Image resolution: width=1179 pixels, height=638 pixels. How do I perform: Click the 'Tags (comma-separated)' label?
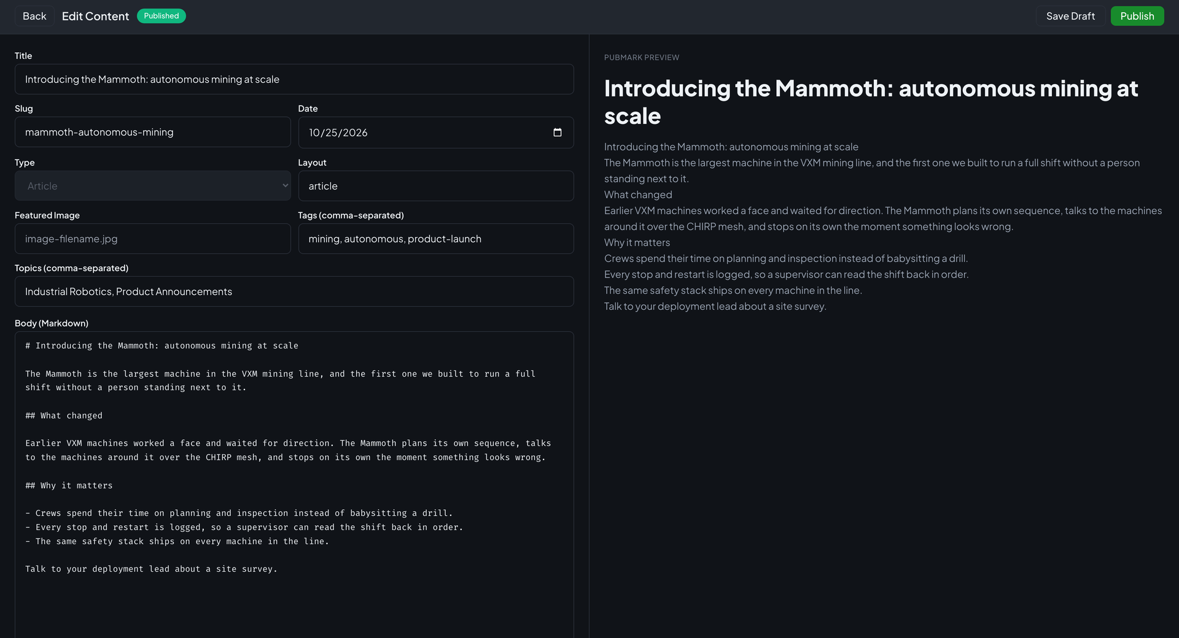pos(351,215)
